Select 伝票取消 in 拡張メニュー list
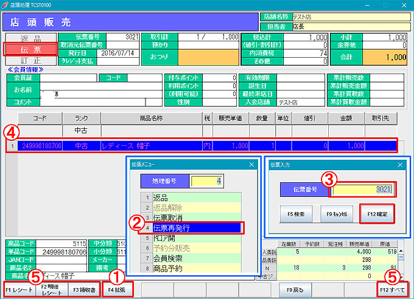 pyautogui.click(x=197, y=218)
